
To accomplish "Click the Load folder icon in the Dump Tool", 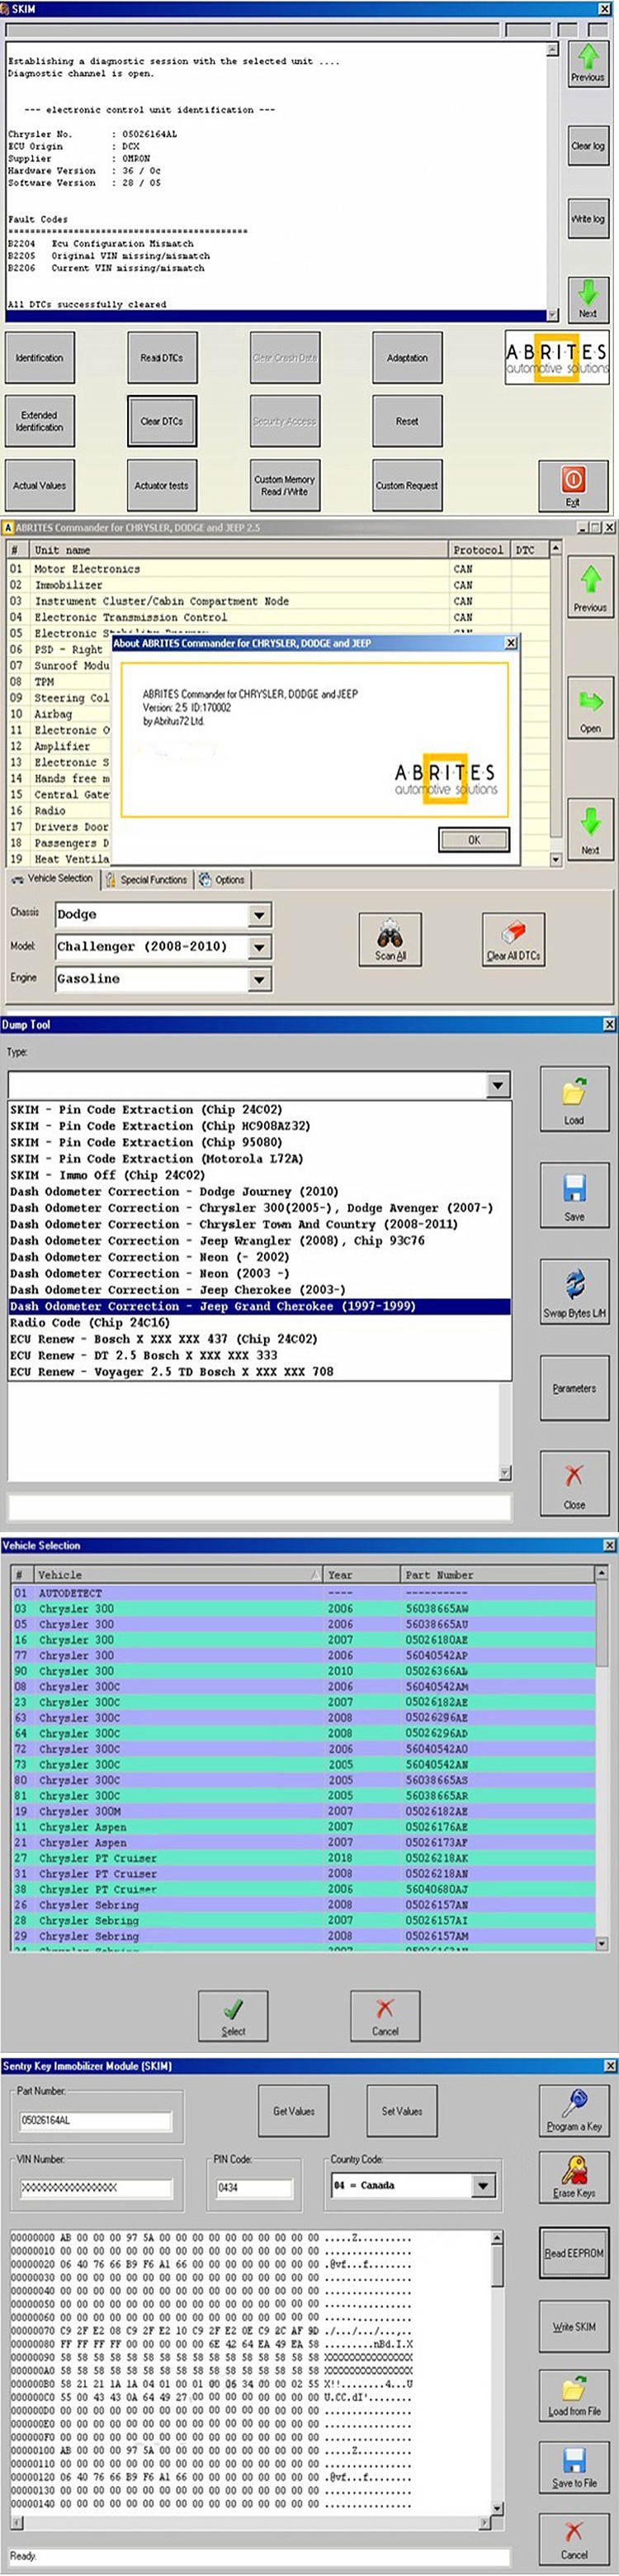I will coord(574,1099).
